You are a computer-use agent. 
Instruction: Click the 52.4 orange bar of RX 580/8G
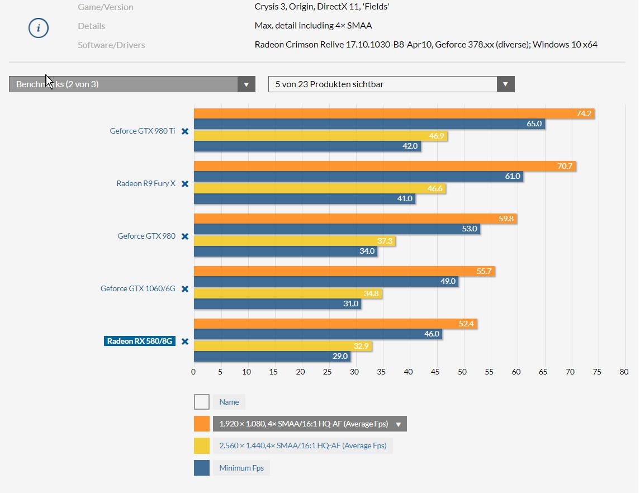coord(335,324)
